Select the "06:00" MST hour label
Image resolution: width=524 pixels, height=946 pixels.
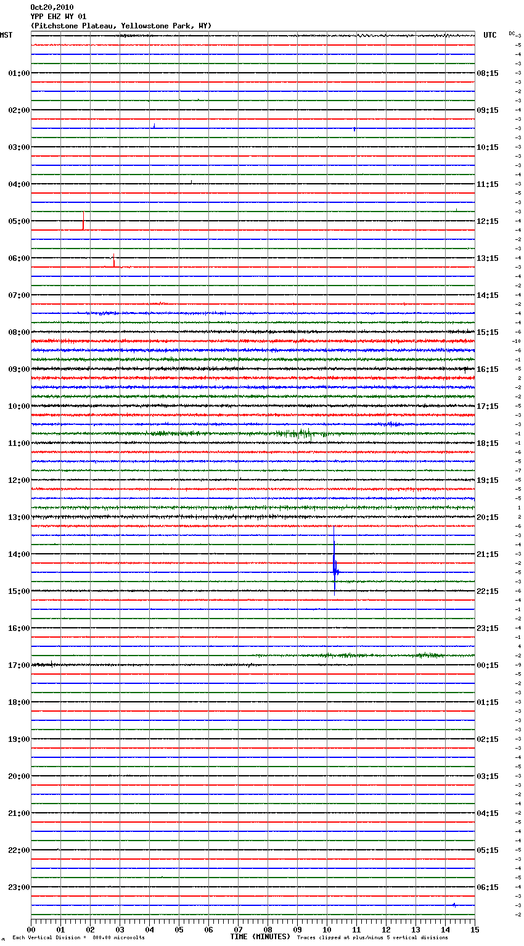19,258
